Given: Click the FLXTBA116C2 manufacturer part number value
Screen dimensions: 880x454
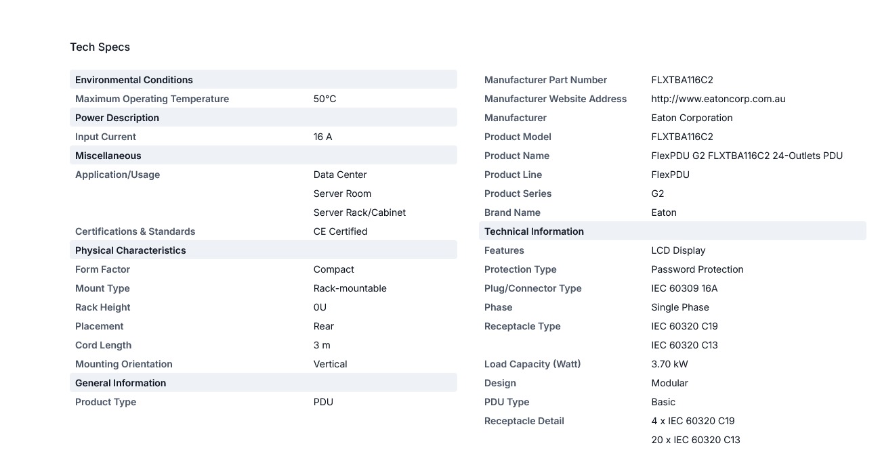Looking at the screenshot, I should (682, 80).
